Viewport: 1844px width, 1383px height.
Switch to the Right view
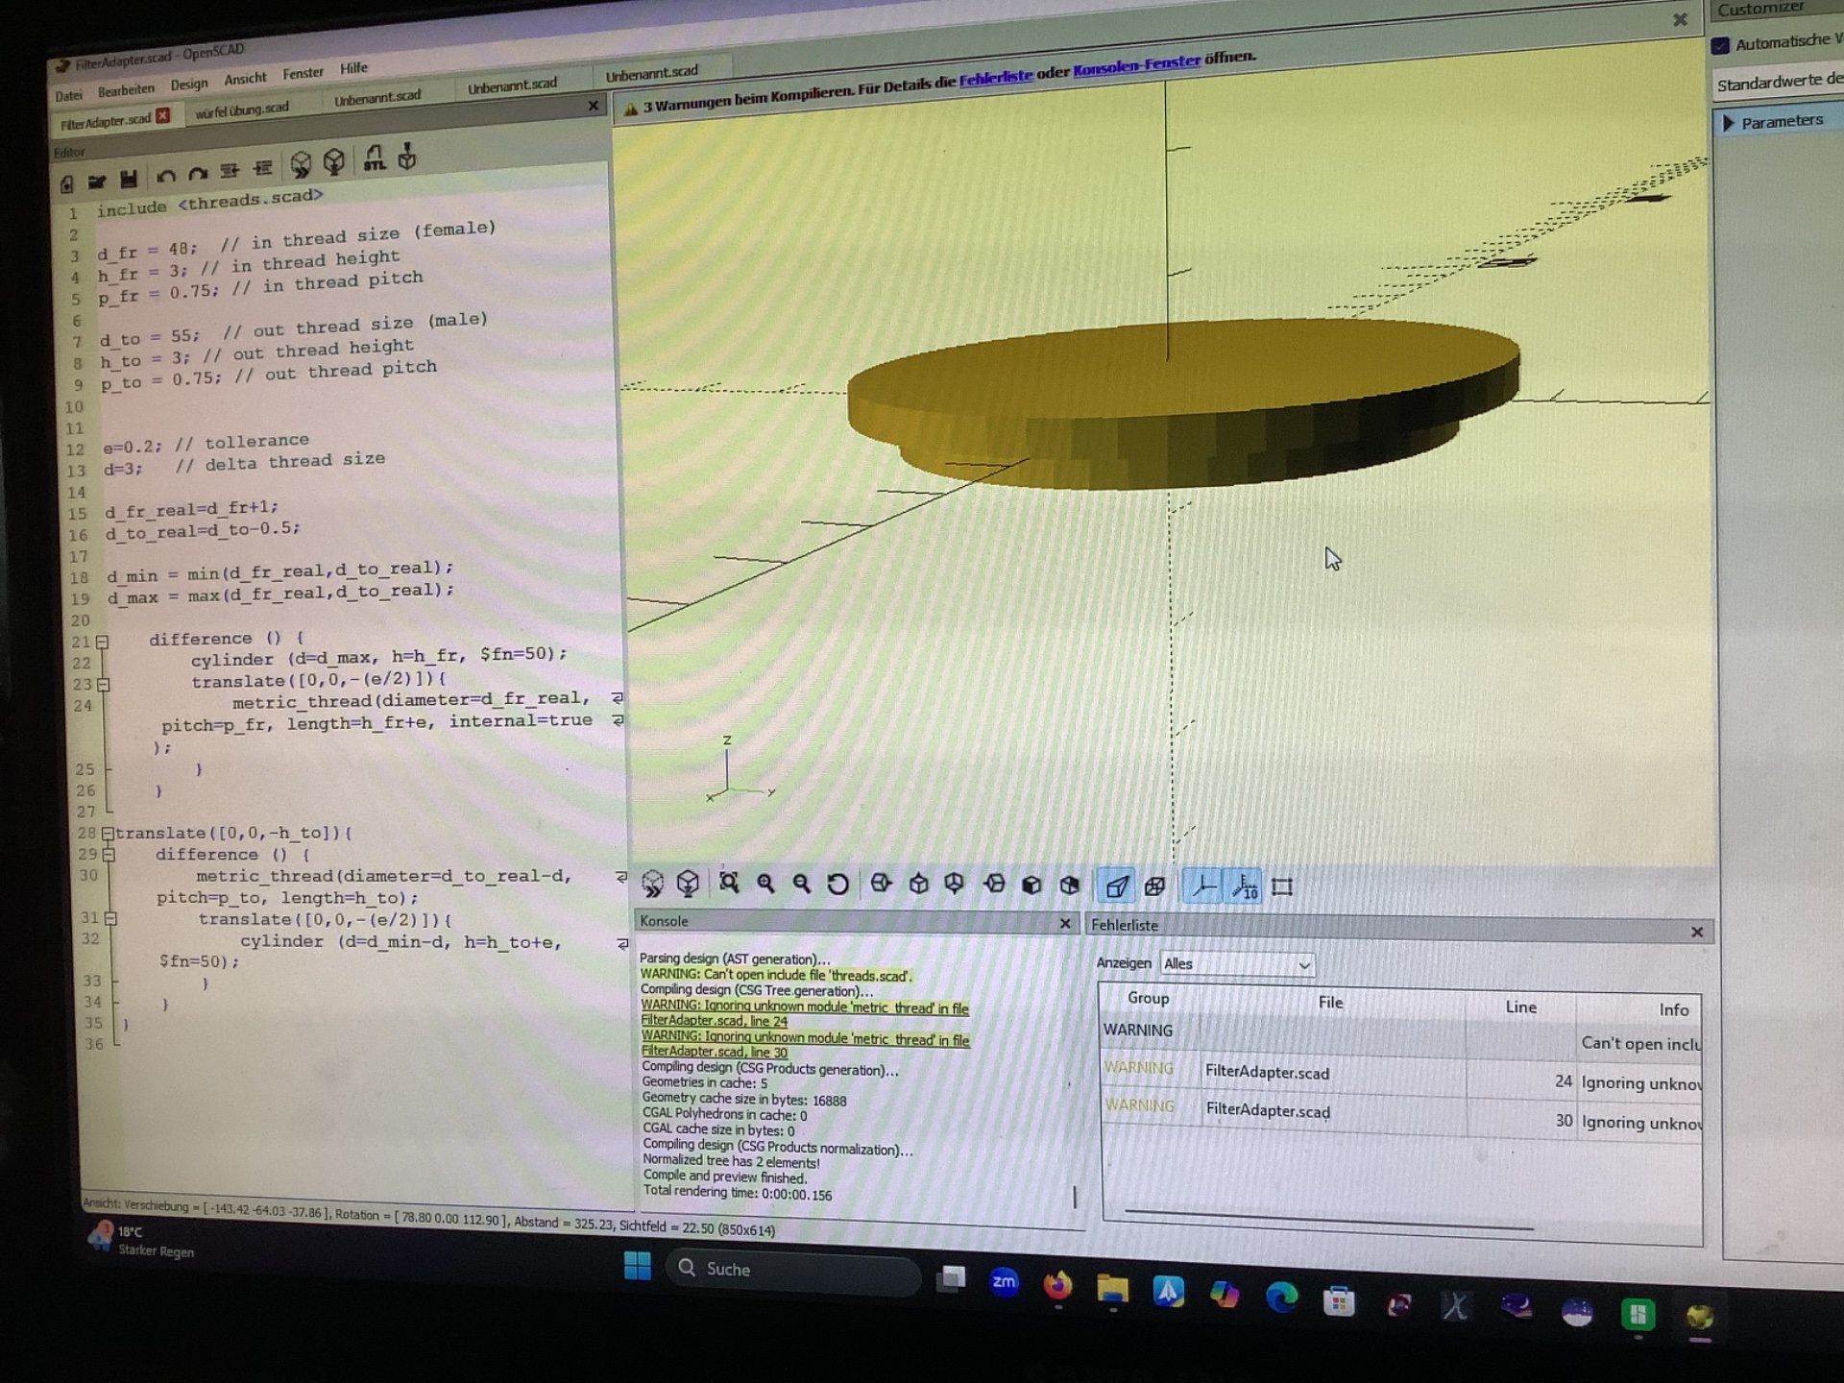[x=881, y=884]
